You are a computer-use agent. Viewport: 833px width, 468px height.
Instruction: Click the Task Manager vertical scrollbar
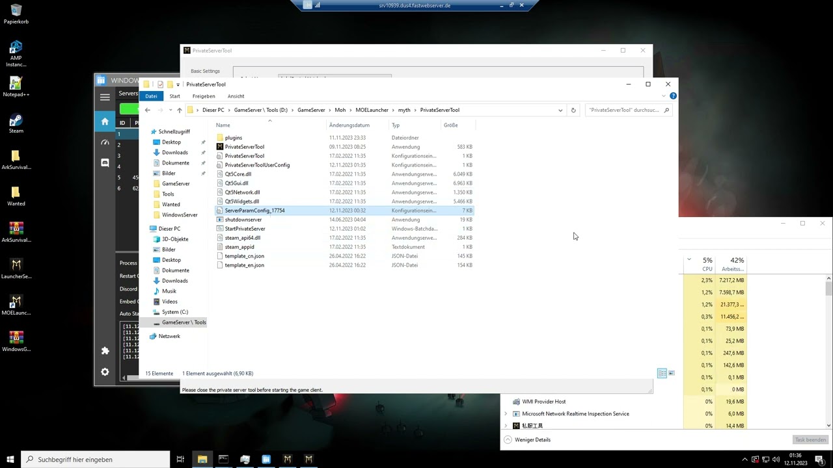828,351
